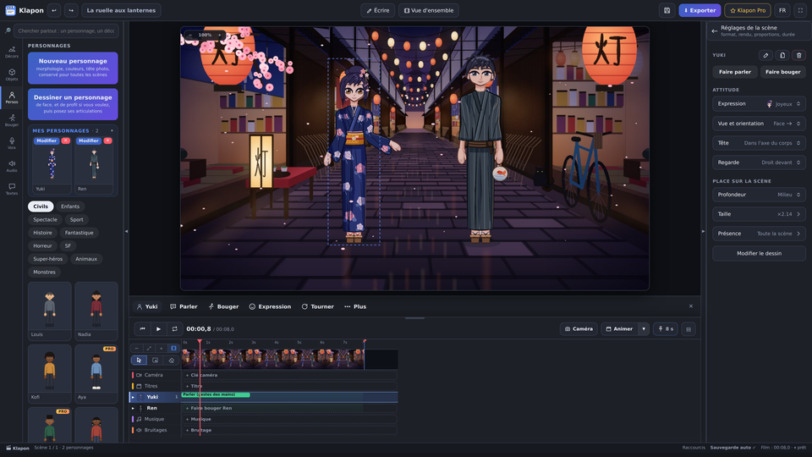The height and width of the screenshot is (457, 812).
Task: Expand the Ren timeline track
Action: click(133, 408)
